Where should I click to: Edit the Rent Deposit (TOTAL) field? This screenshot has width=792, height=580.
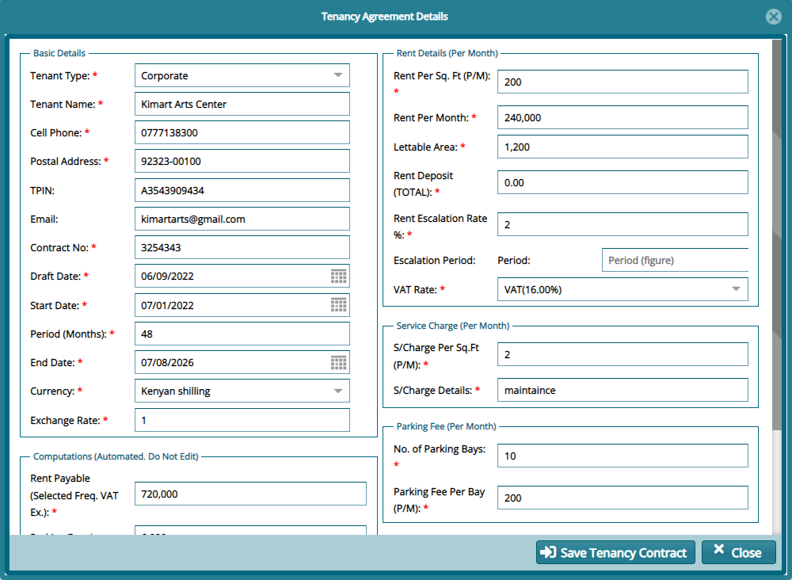tap(623, 182)
